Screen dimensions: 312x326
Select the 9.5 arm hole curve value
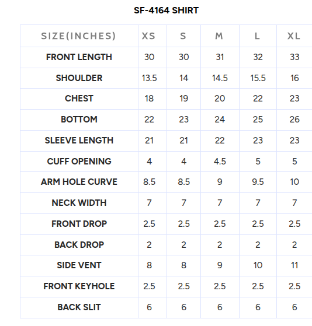[258, 182]
